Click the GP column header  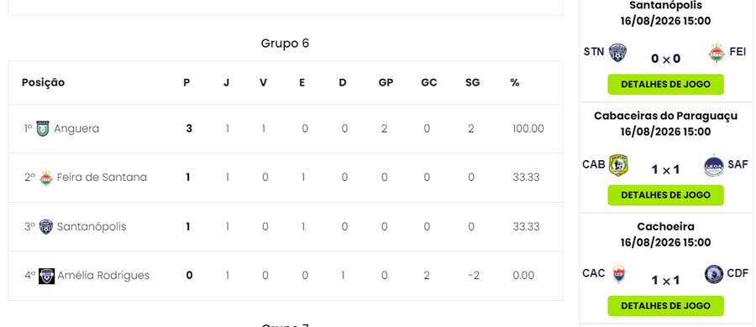click(386, 83)
